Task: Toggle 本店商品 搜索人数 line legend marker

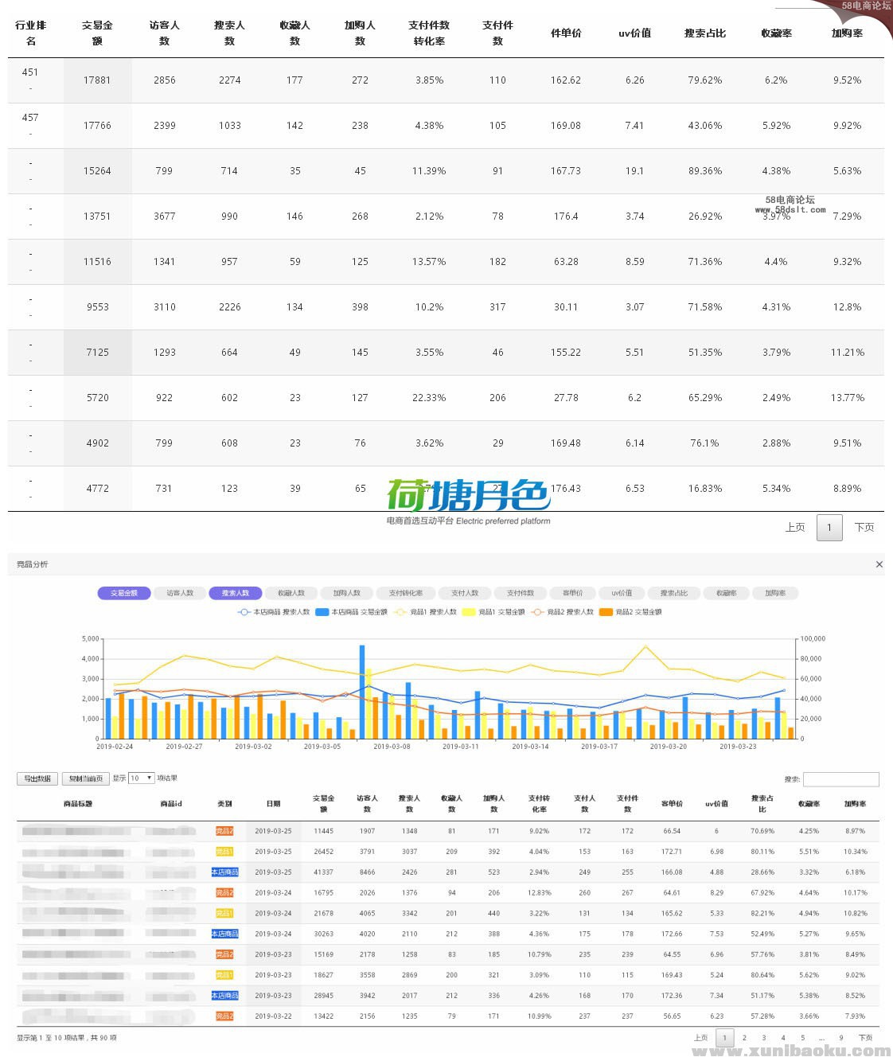Action: pos(244,612)
